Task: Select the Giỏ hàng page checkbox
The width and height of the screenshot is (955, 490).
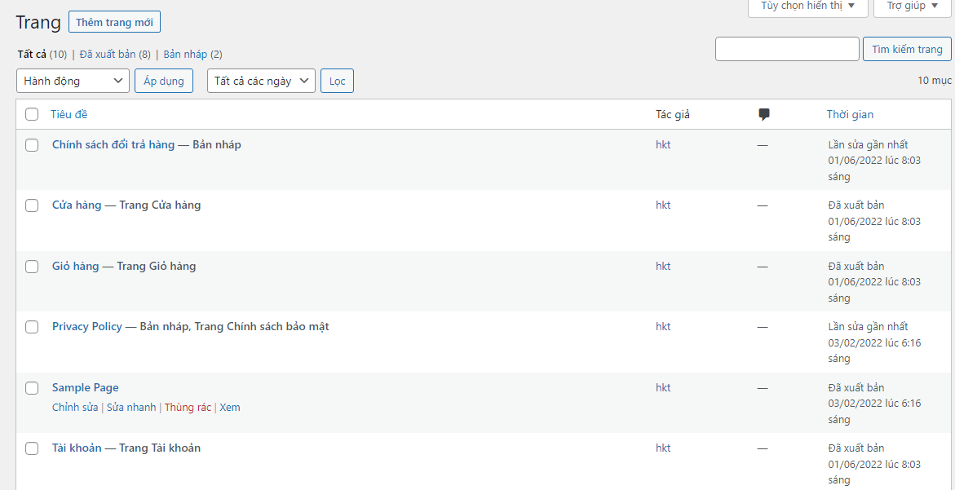Action: tap(32, 267)
